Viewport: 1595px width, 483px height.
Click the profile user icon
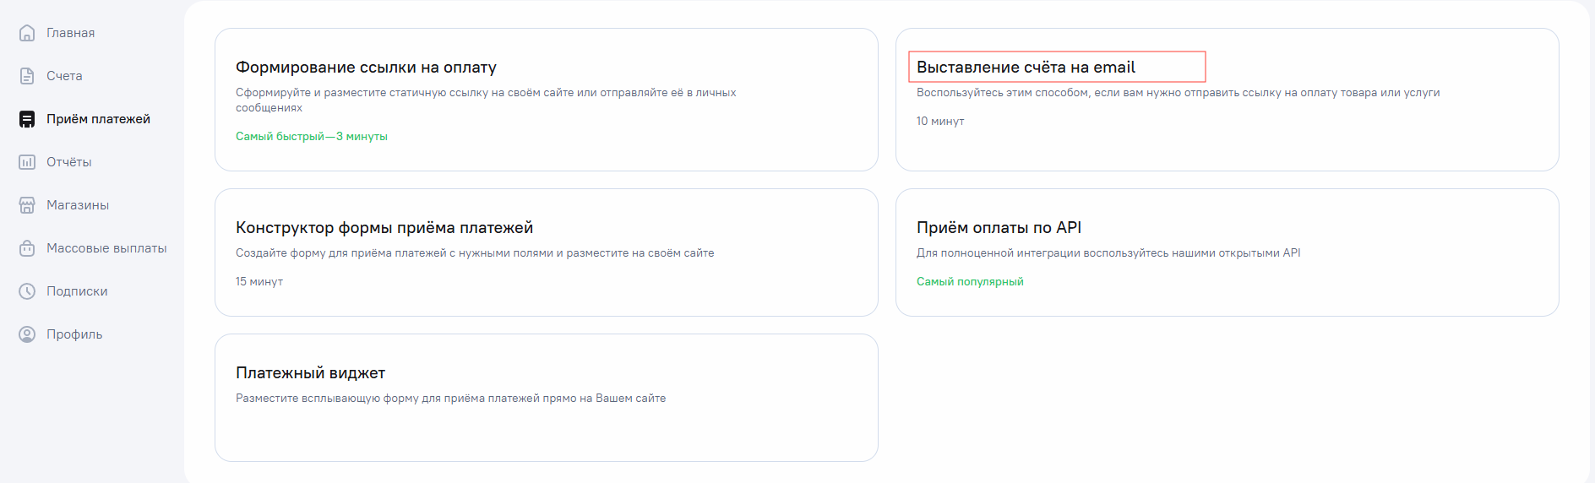click(x=27, y=334)
